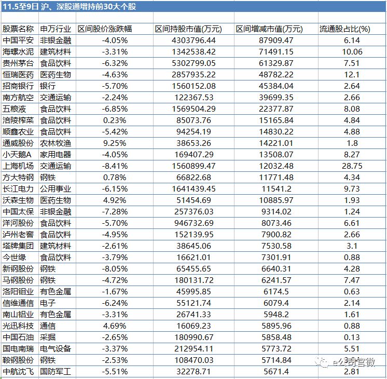Click the cell 4303796.44 for 中国平安

(193, 40)
